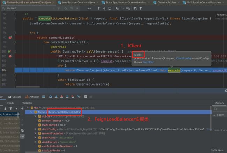Click the copy watches icon in variables sidebar
Screen dimensions: 227x153
coord(22,130)
